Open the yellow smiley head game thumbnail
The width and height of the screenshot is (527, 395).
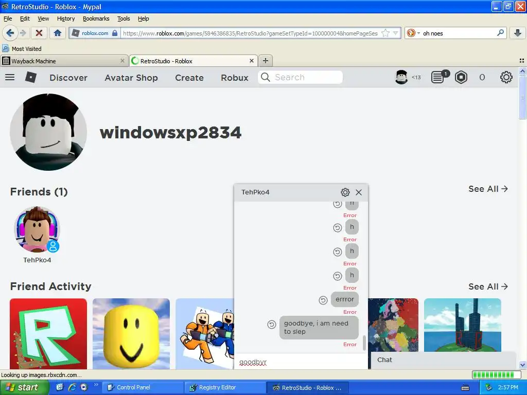pos(131,334)
